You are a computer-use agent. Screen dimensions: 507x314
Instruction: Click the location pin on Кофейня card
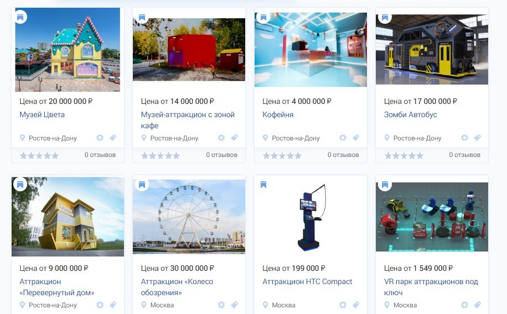(265, 138)
